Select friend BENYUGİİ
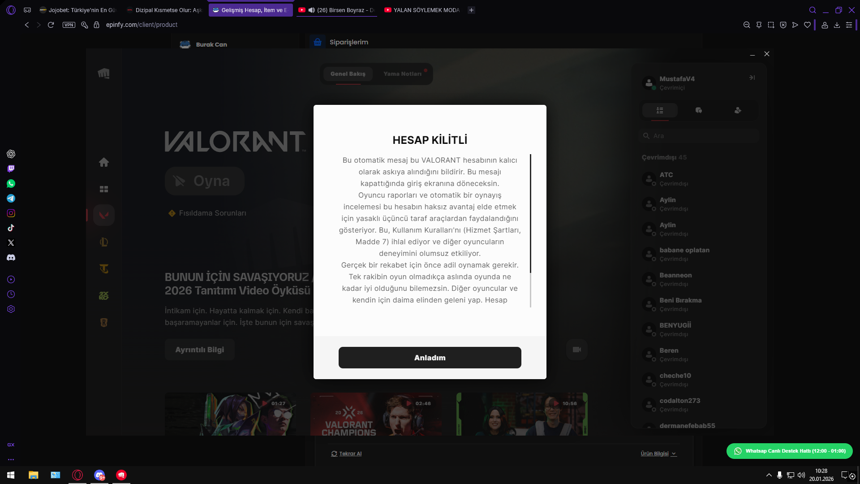860x484 pixels. pyautogui.click(x=699, y=329)
